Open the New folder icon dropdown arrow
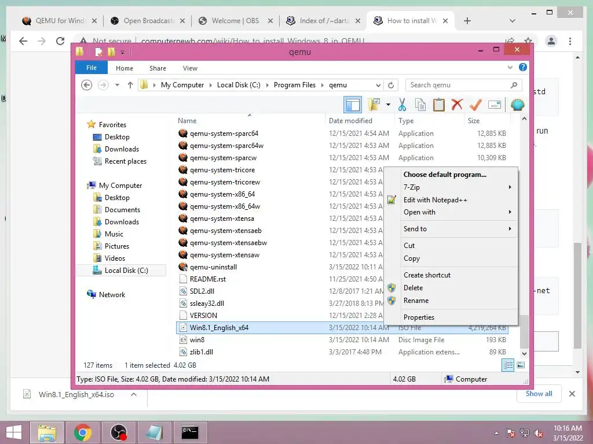This screenshot has height=444, width=593. 388,105
